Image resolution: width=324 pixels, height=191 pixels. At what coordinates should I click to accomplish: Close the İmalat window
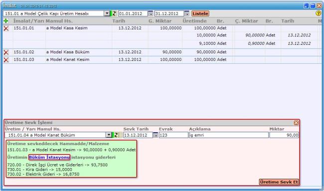point(319,5)
